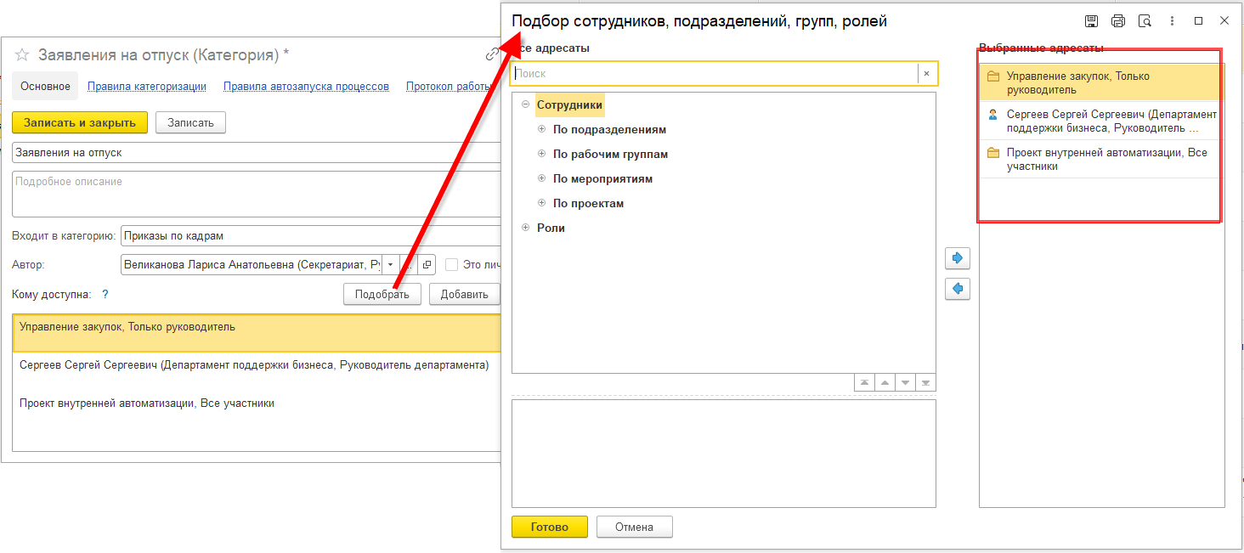Click the print icon in dialog header
The height and width of the screenshot is (553, 1244).
coord(1118,21)
